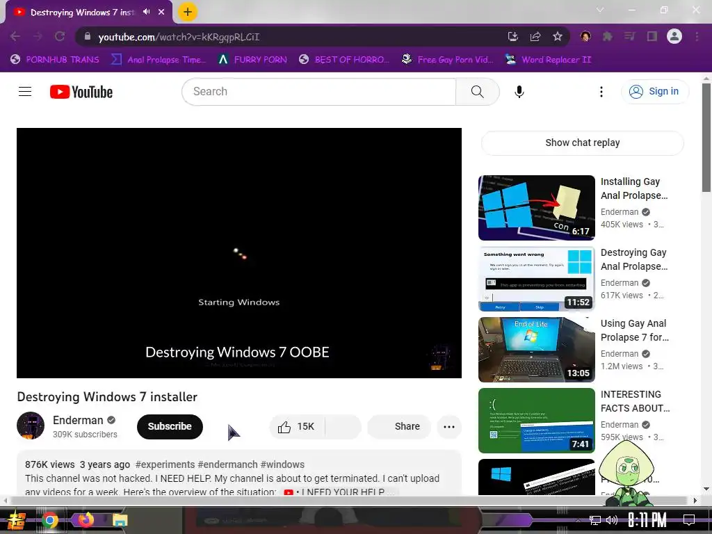The image size is (712, 534).
Task: Share this page from address bar
Action: tap(535, 36)
